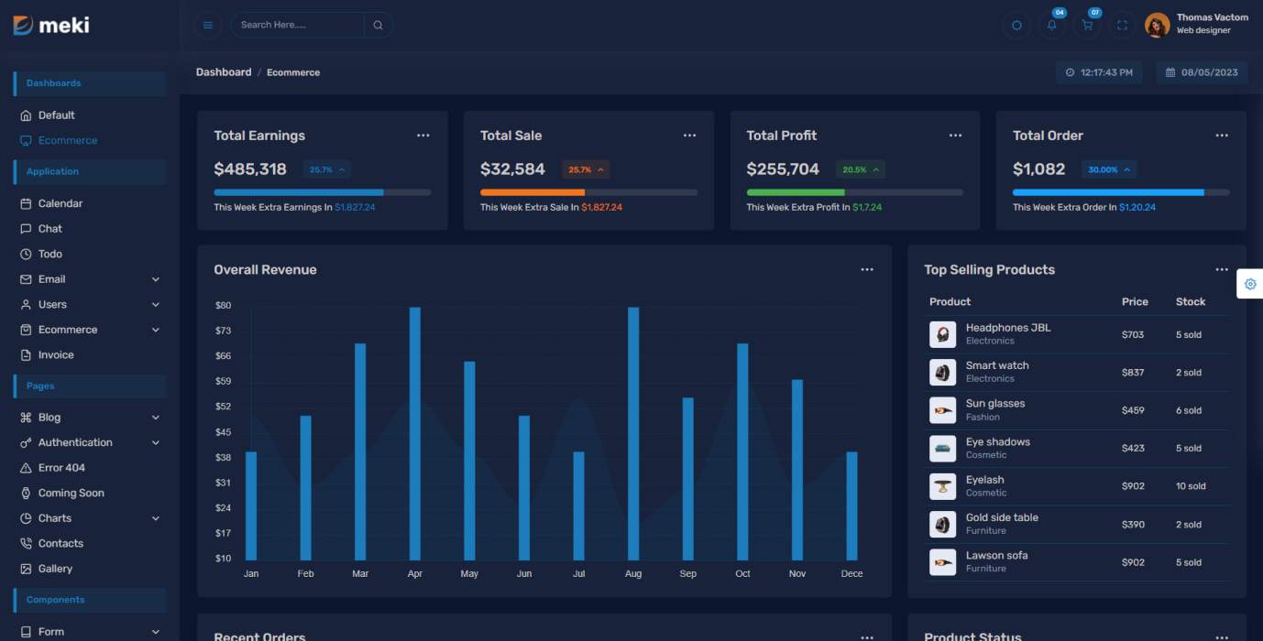Open the shopping cart icon in the header
The height and width of the screenshot is (641, 1263).
(x=1087, y=25)
